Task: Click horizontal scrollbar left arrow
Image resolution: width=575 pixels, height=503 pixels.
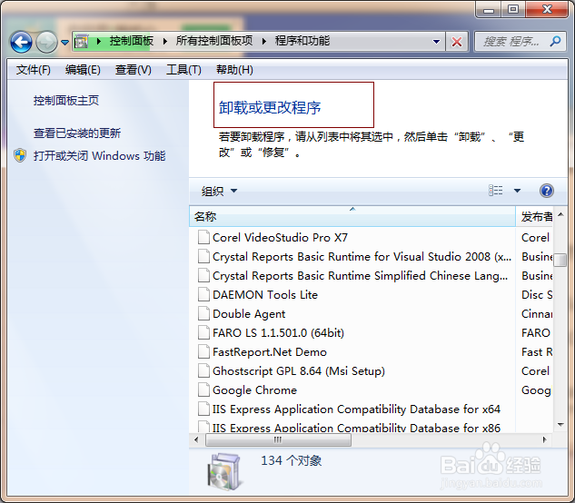Action: 196,439
